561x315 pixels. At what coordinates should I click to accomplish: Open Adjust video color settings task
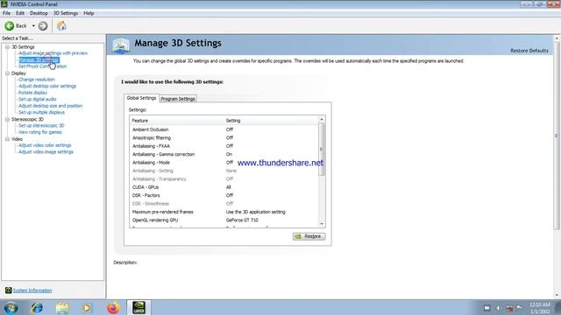(x=45, y=145)
